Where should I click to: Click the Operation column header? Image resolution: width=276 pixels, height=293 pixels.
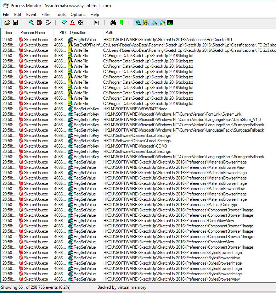coord(78,33)
